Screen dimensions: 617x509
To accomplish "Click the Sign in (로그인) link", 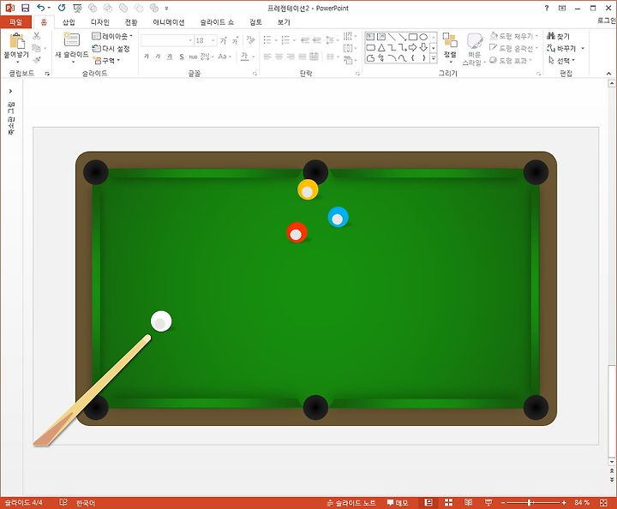I will 607,21.
